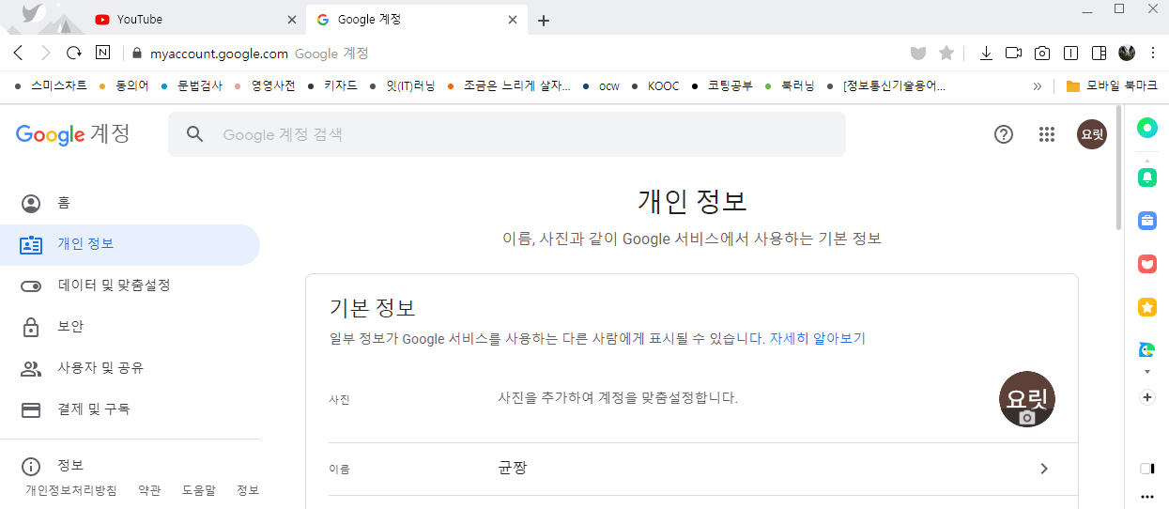The height and width of the screenshot is (509, 1169).
Task: Toggle the split sidebar panel icon
Action: (x=1100, y=54)
